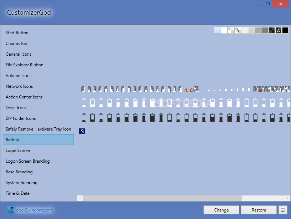The height and width of the screenshot is (219, 291).
Task: Open the Charms Bar section
Action: 16,44
